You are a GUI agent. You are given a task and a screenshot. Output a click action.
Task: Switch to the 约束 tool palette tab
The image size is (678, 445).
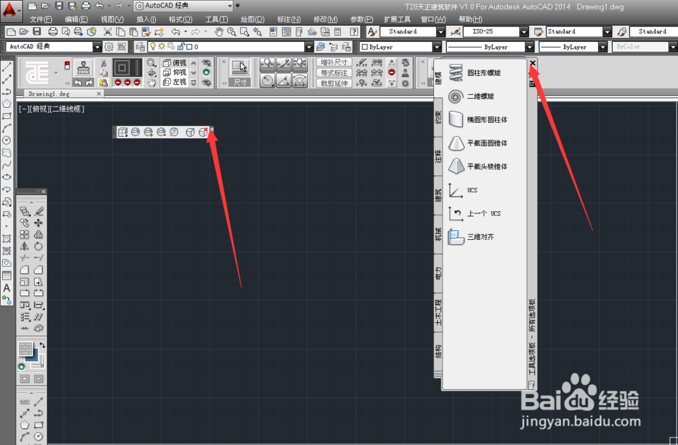439,117
